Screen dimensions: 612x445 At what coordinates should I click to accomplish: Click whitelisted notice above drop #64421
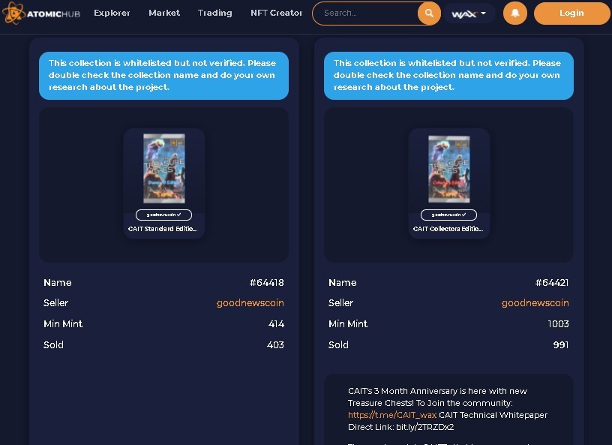click(448, 75)
